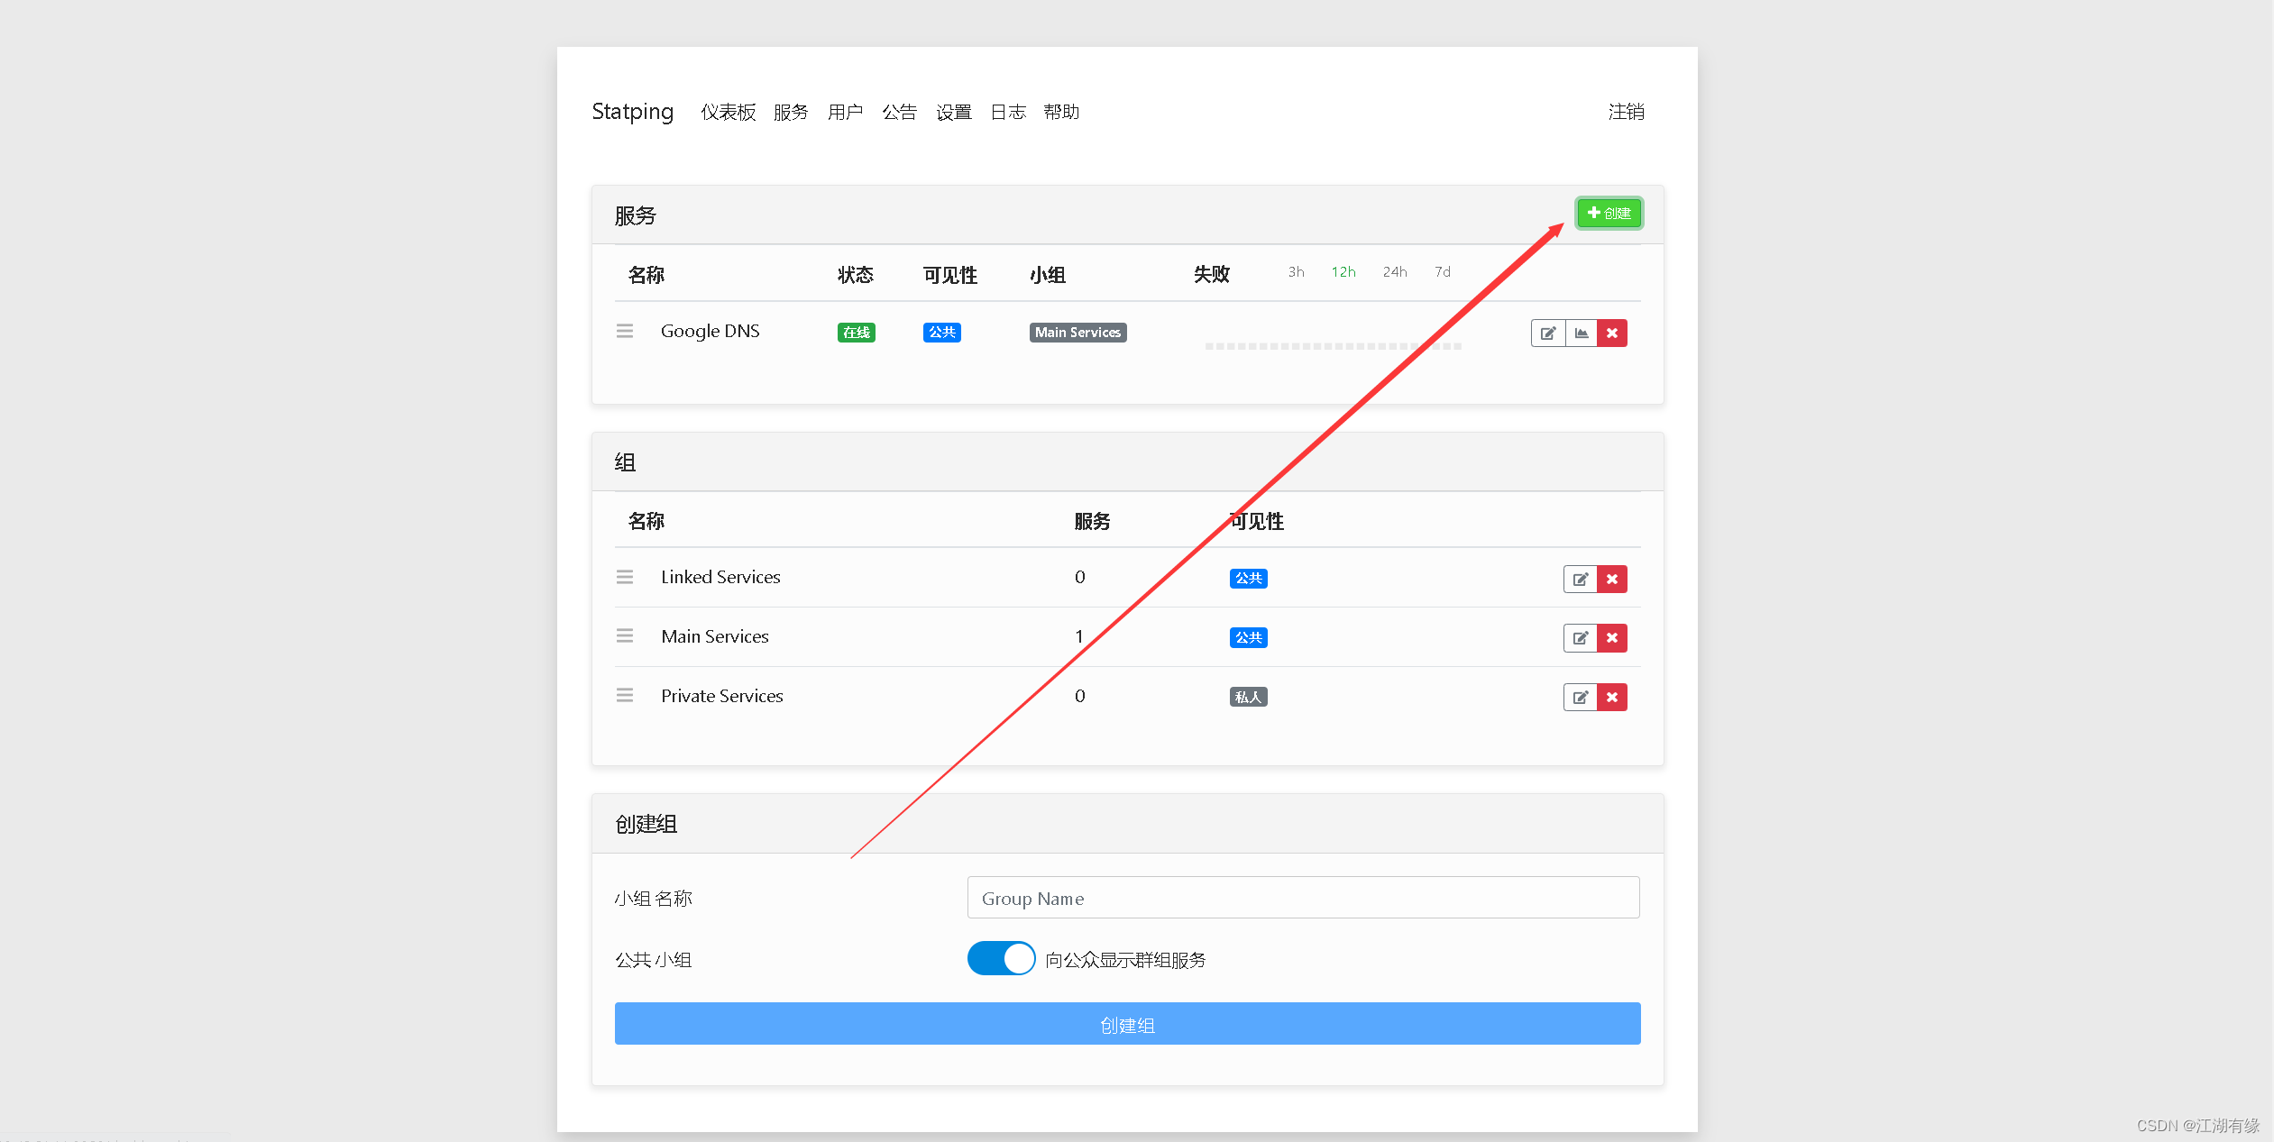Open the 公告 announcements page
Screen dimensions: 2274x1142
pos(899,112)
